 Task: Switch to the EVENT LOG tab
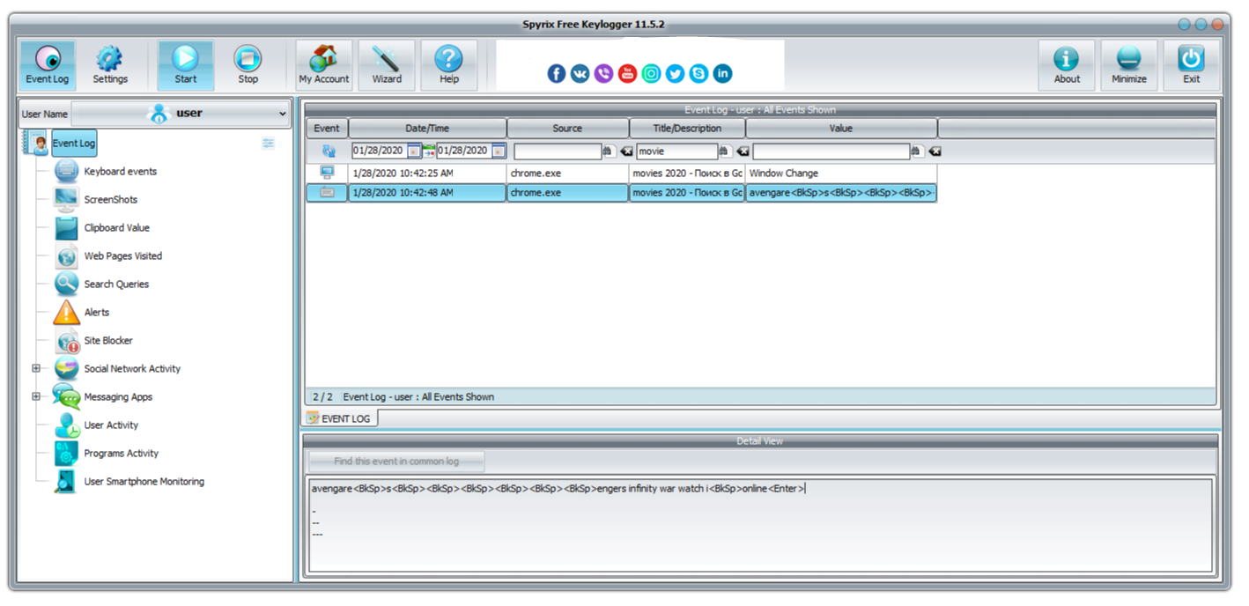click(x=340, y=418)
